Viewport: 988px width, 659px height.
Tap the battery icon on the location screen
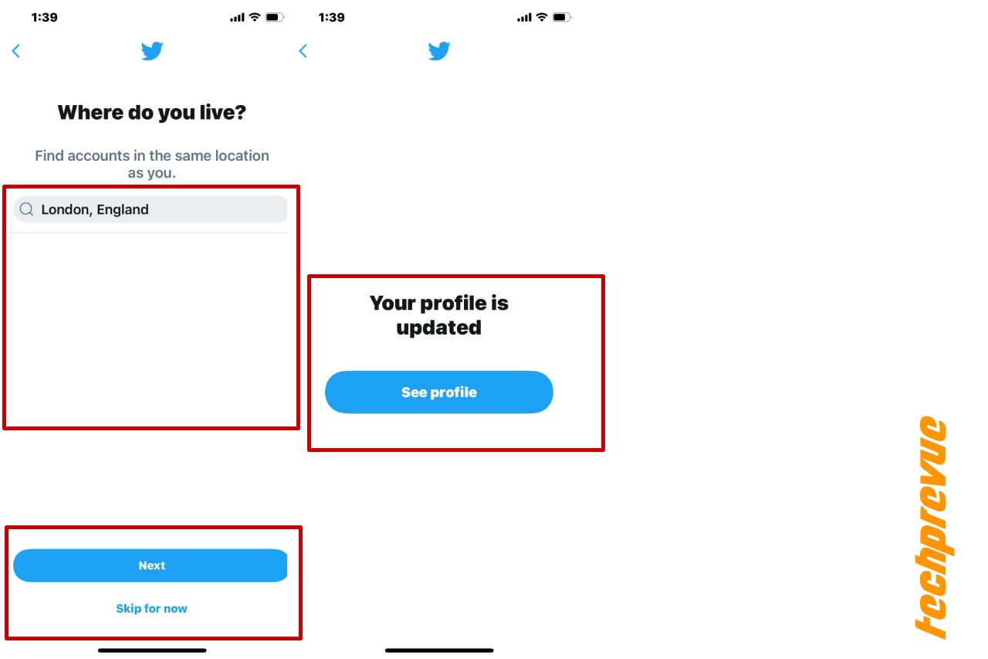coord(275,17)
